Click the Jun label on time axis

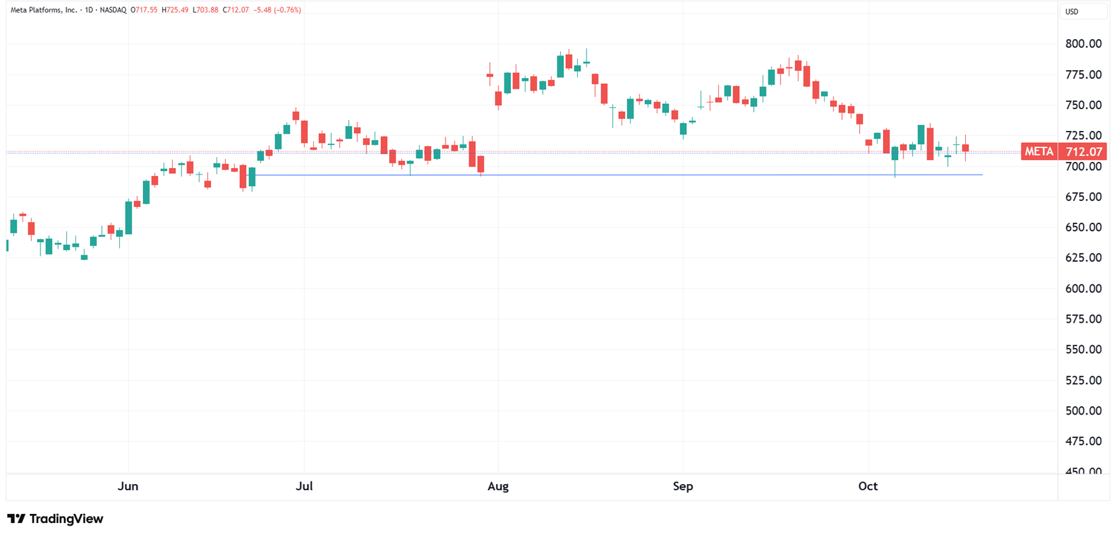128,486
